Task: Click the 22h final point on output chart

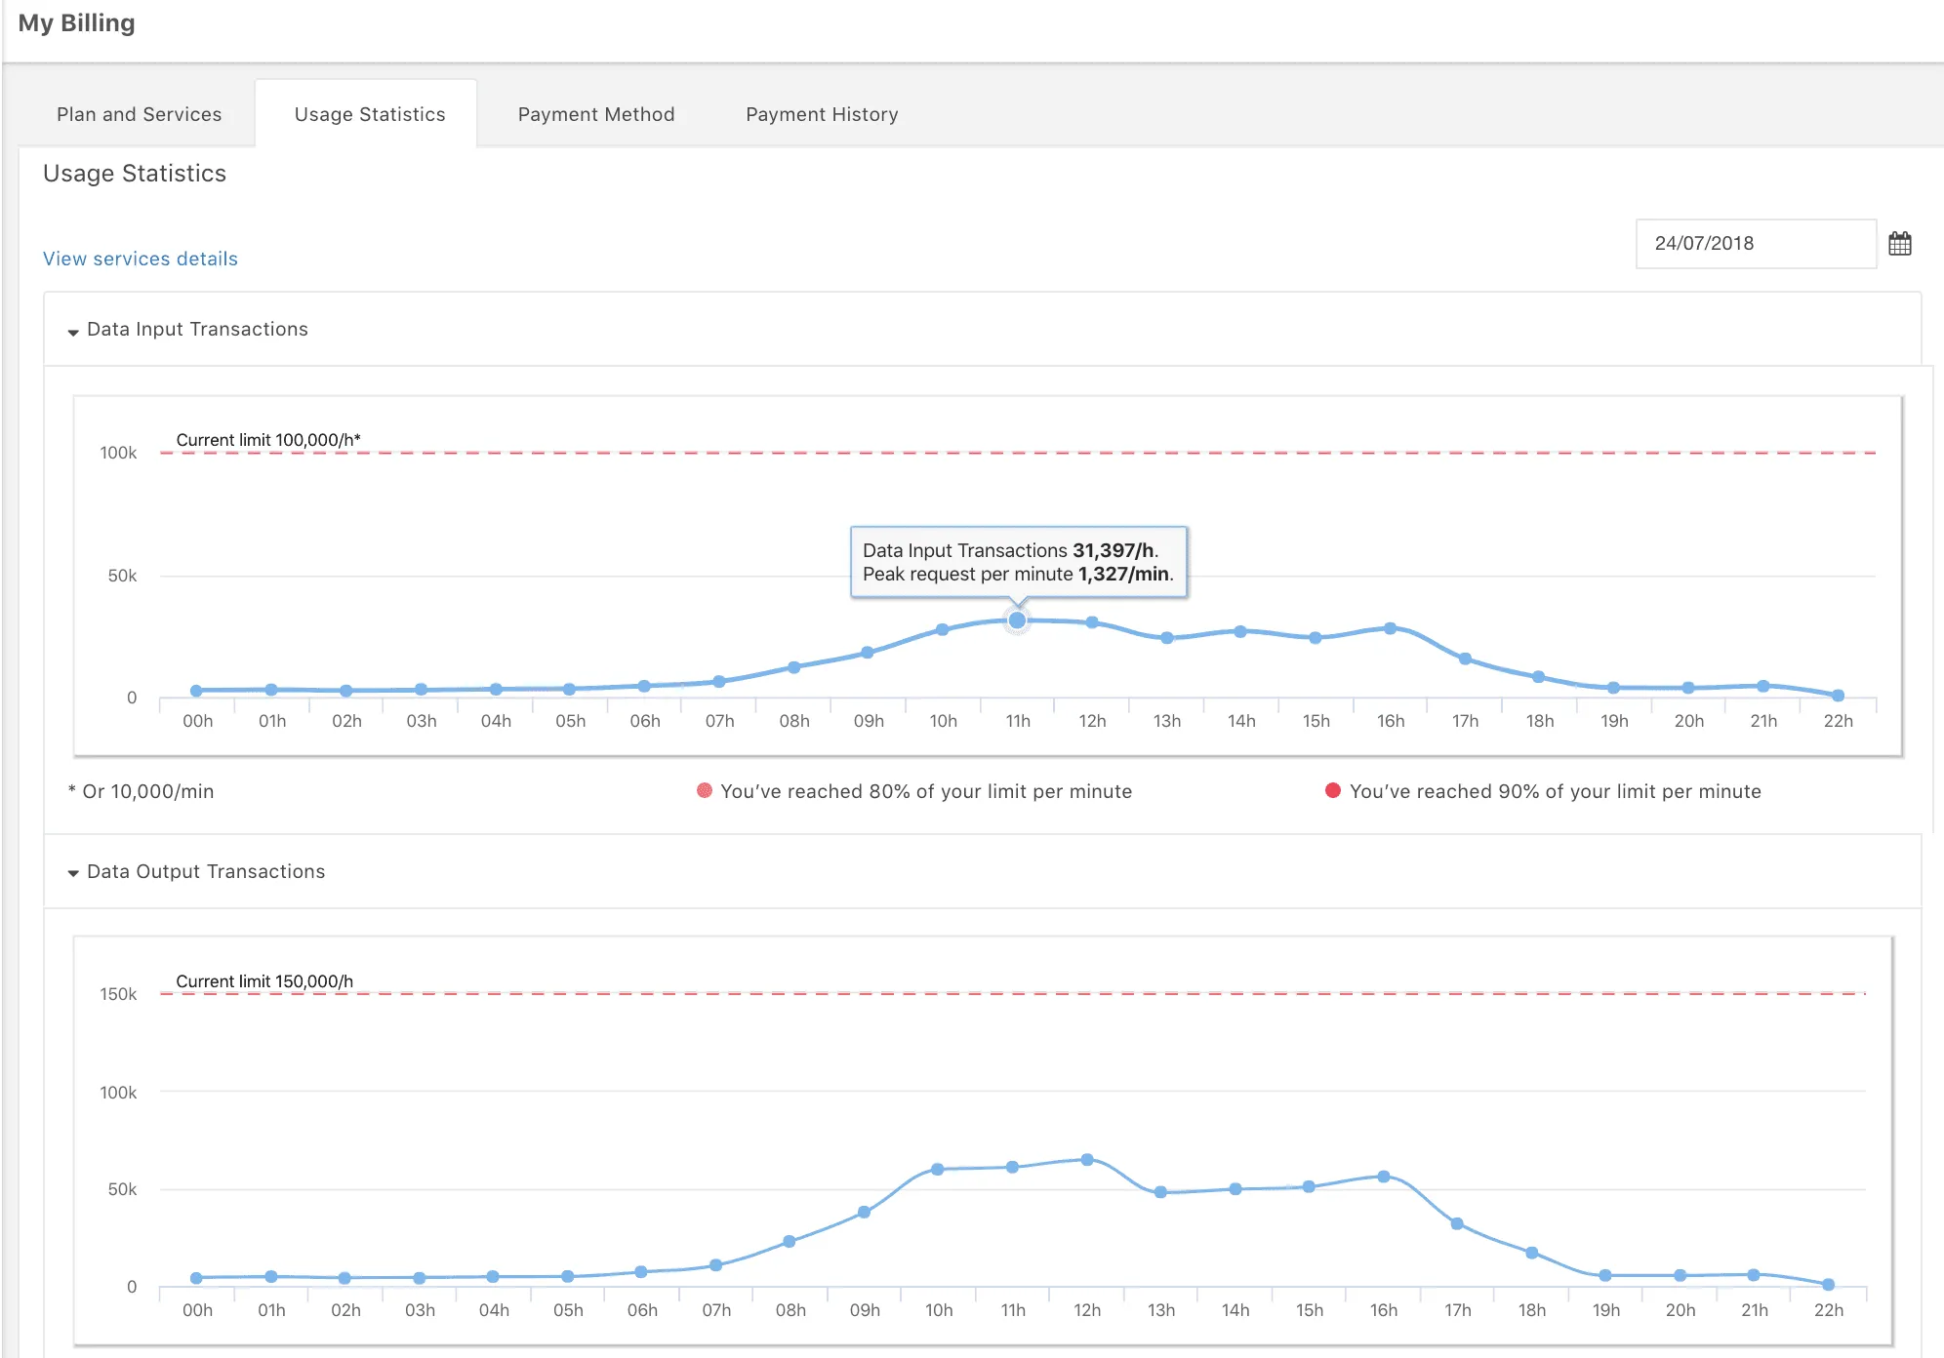Action: [1828, 1284]
